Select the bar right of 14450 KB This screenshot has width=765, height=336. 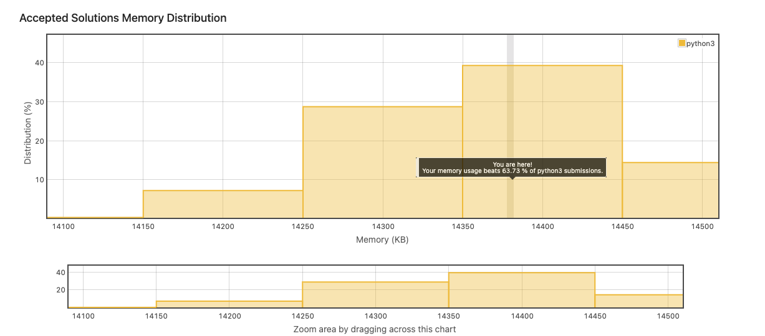pyautogui.click(x=670, y=190)
